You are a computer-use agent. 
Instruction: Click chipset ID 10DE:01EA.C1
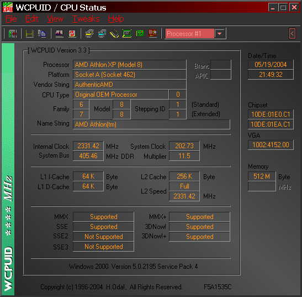tap(271, 124)
